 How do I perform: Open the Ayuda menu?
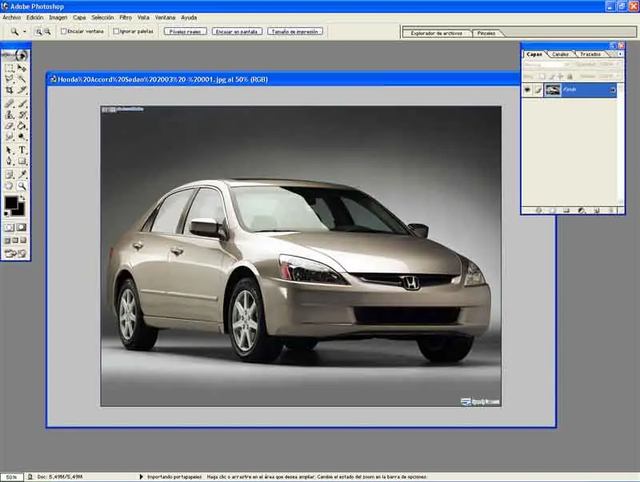[189, 18]
